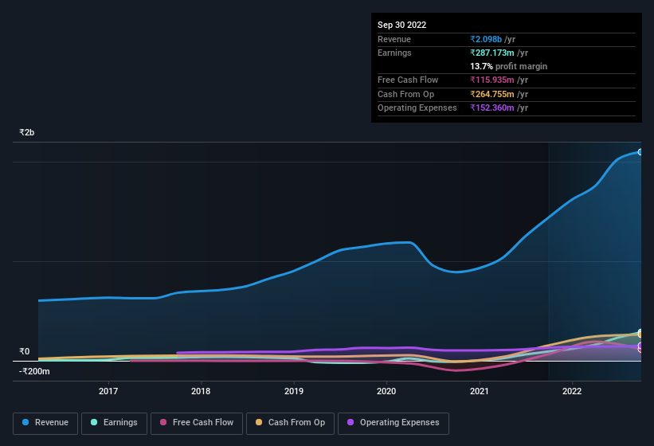
Task: Toggle the Operating Expenses legend button
Action: [x=393, y=423]
